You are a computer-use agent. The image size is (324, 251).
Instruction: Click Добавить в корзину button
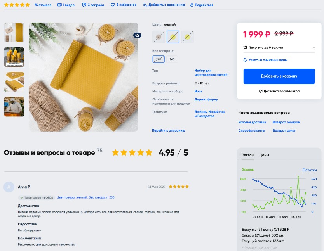coord(279,76)
